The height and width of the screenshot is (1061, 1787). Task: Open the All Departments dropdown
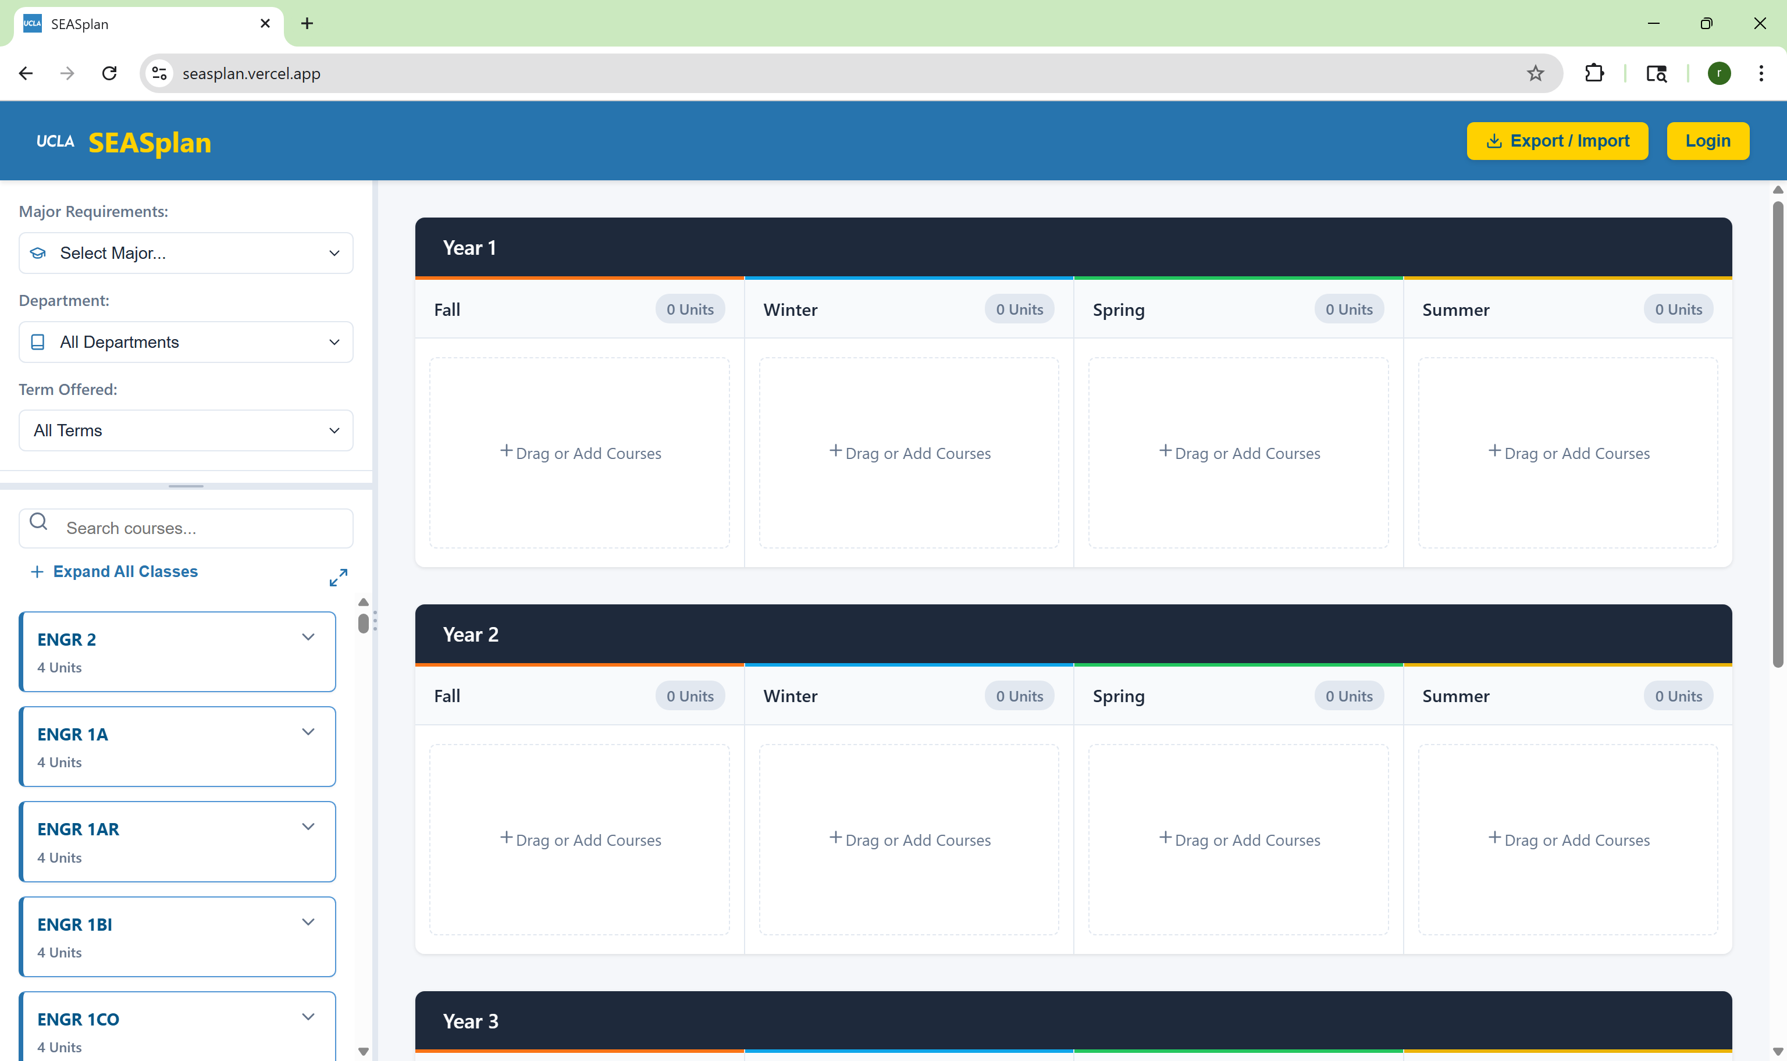tap(186, 342)
